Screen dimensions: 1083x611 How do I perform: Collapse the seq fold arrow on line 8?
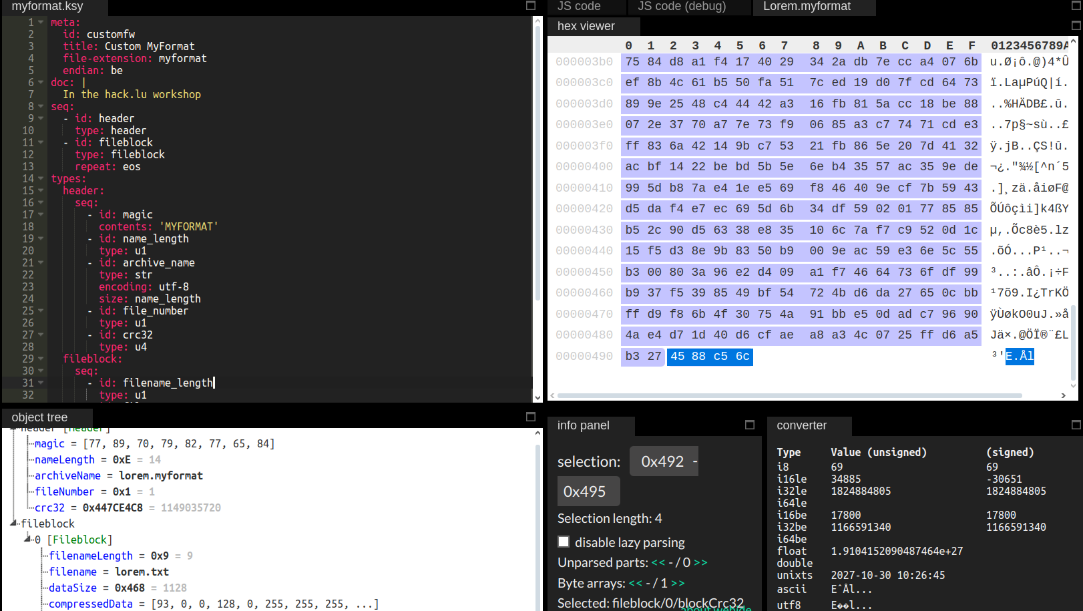(41, 106)
